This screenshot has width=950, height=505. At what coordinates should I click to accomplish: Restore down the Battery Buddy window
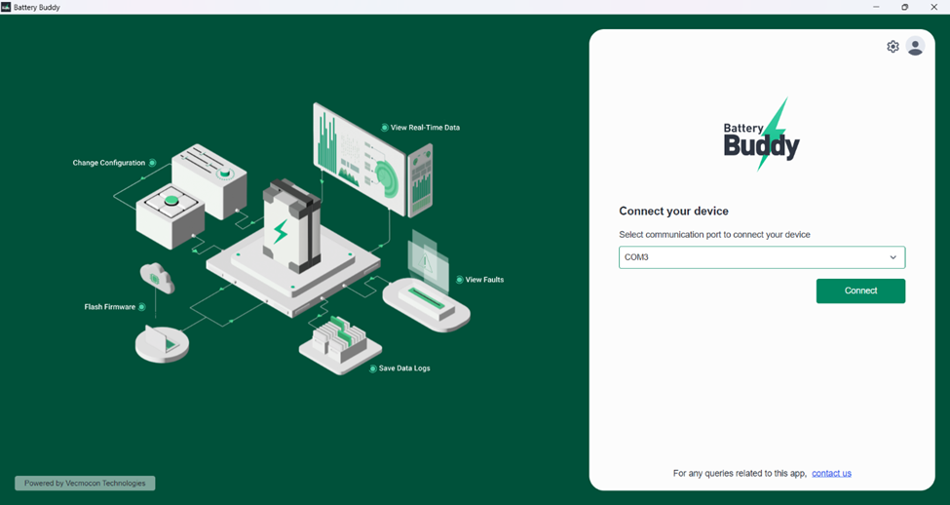(904, 7)
